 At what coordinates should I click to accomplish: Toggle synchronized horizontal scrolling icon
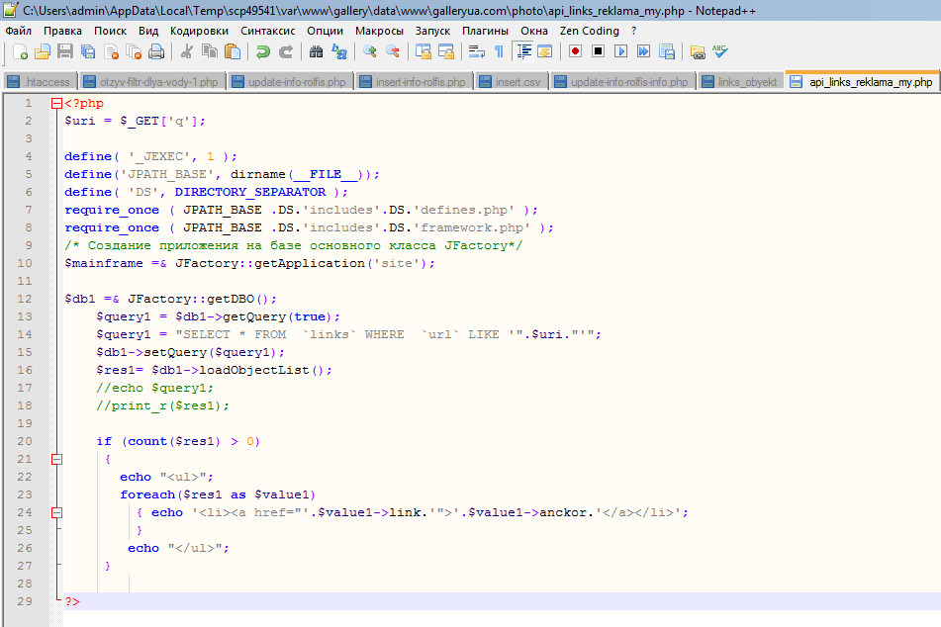[x=446, y=52]
